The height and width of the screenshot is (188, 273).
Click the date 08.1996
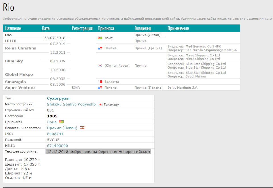click(58, 85)
